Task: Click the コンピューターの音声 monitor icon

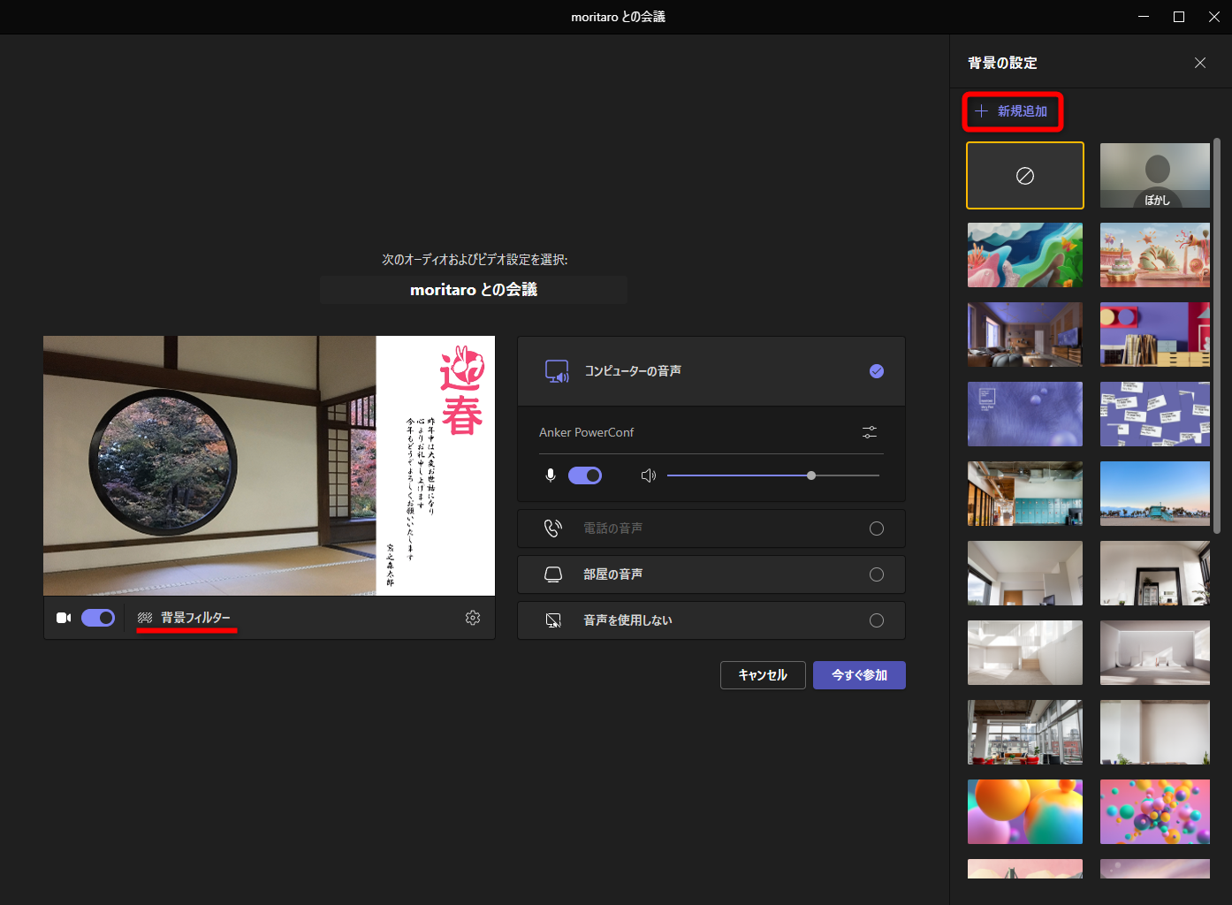Action: [x=557, y=371]
